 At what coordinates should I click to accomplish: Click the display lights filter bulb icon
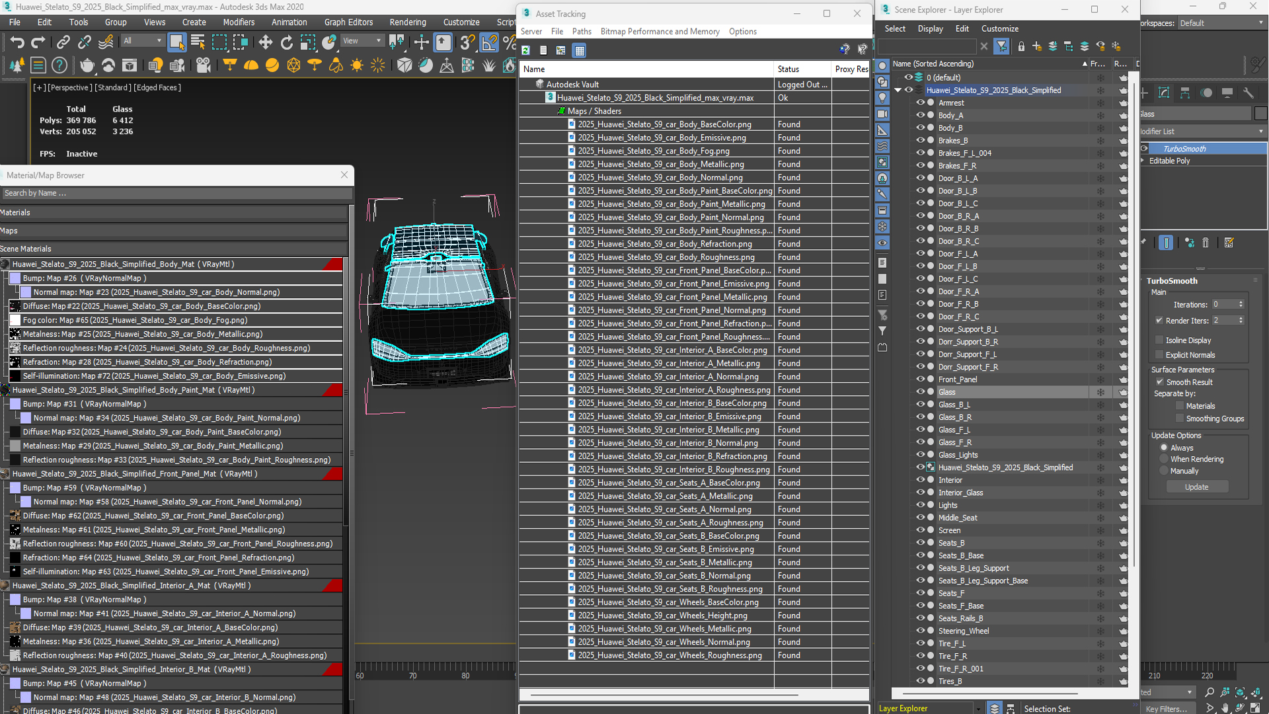pos(882,98)
